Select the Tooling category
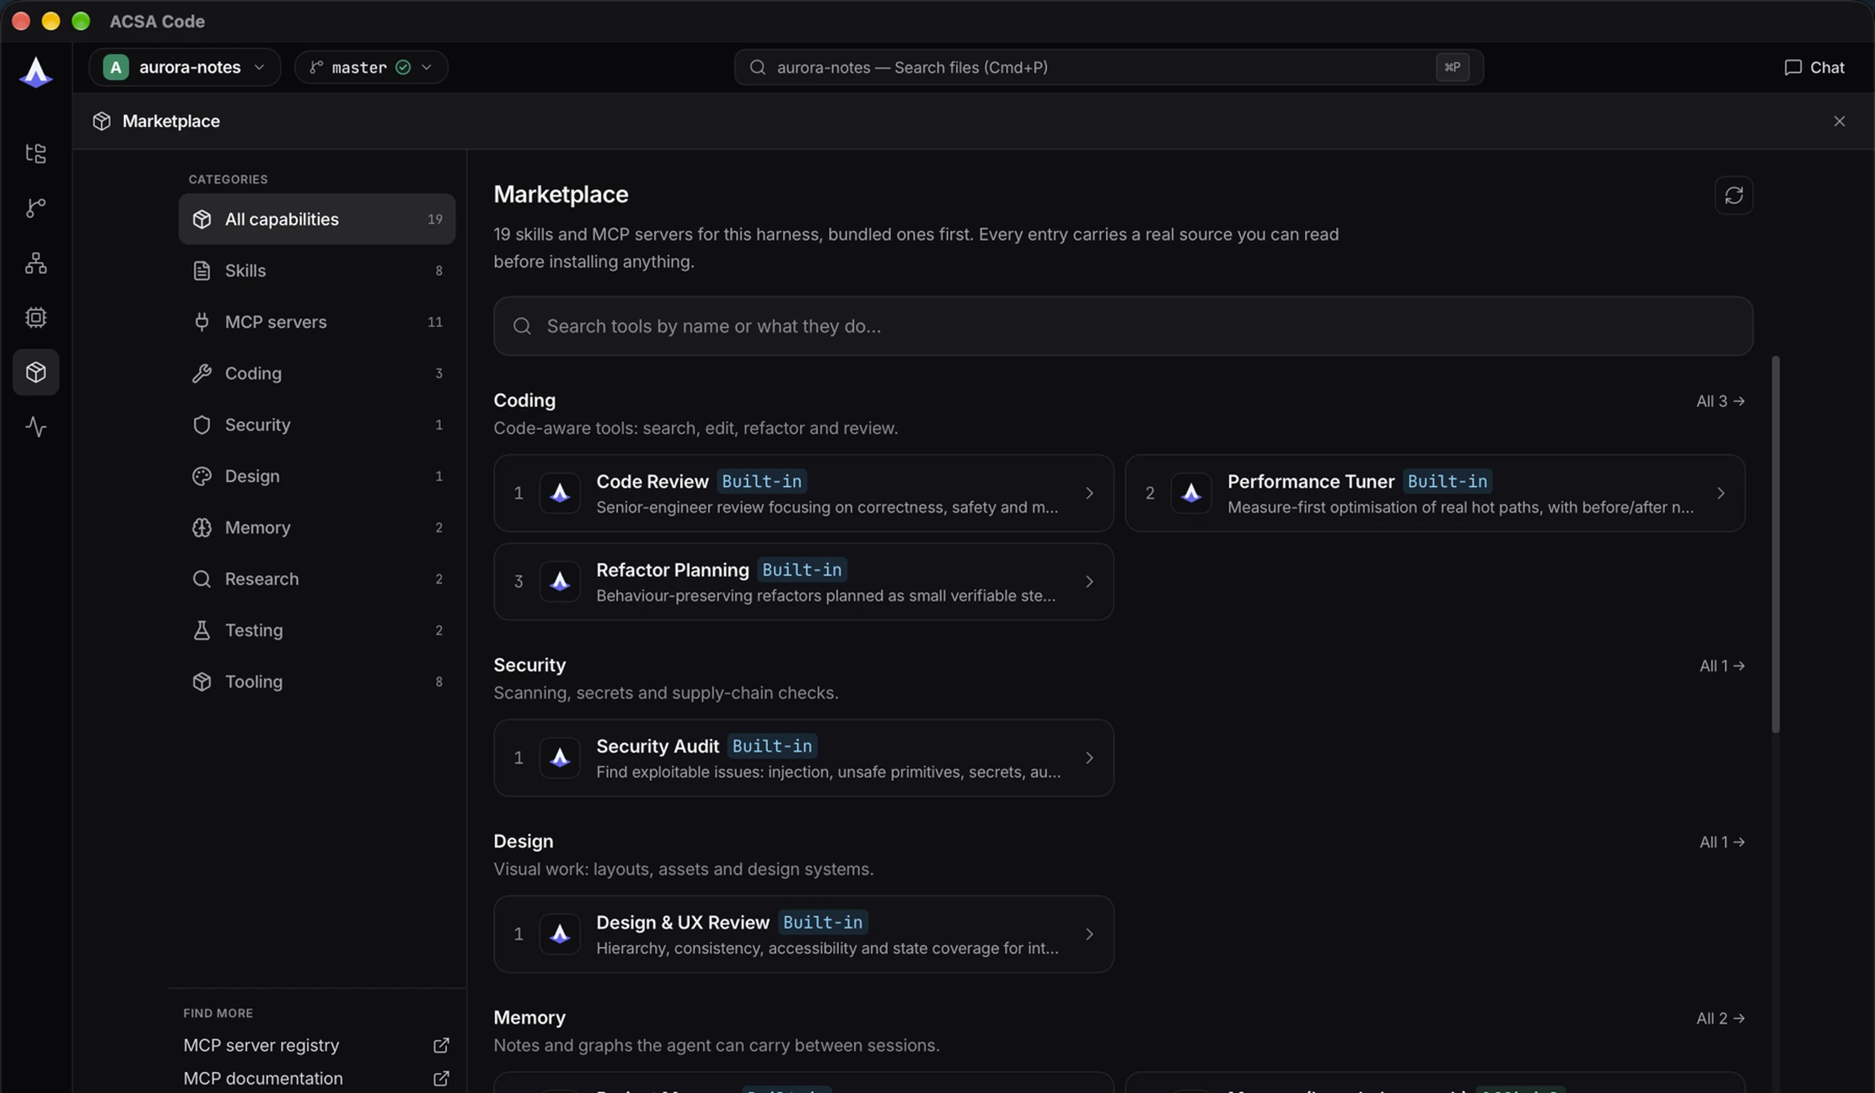This screenshot has height=1093, width=1875. coord(317,682)
